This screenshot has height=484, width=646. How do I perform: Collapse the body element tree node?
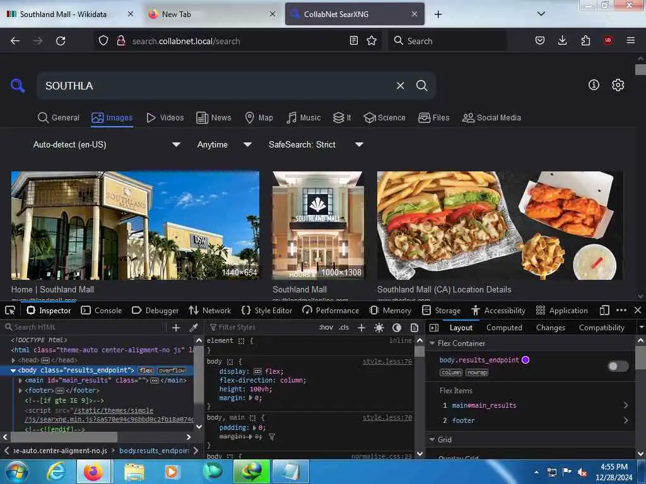(x=13, y=371)
